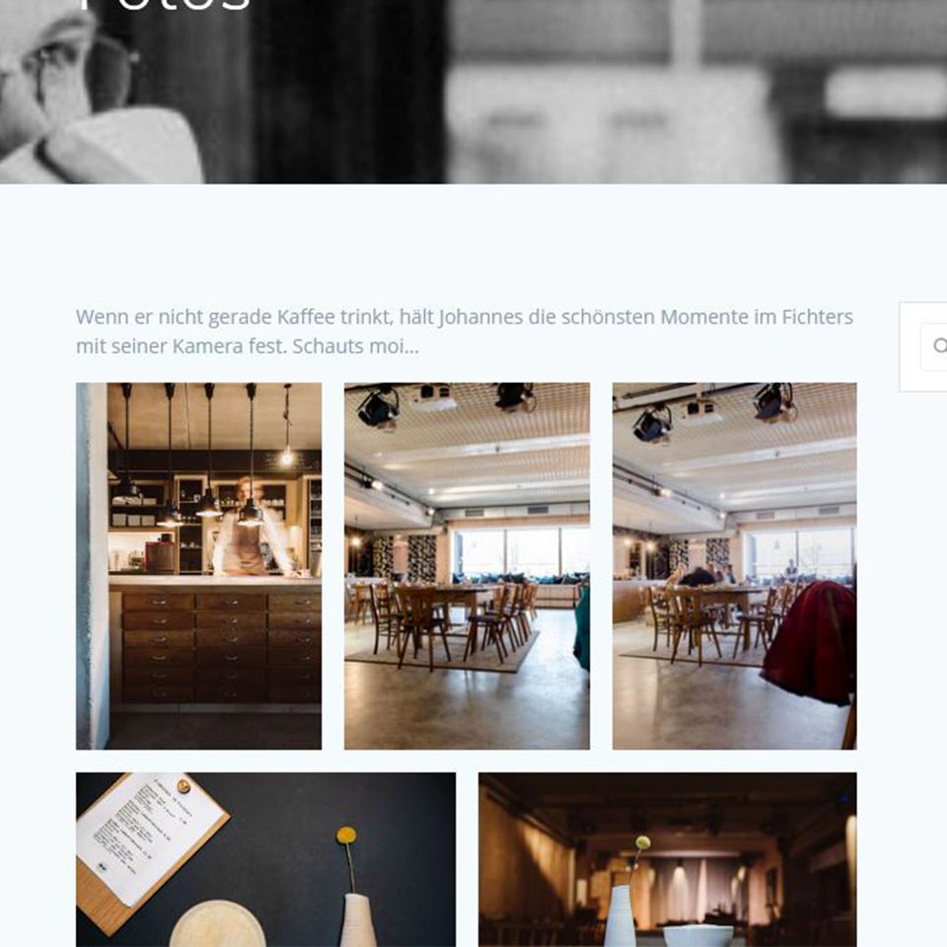Click the intro text about Johannes
947x947 pixels.
[x=465, y=331]
